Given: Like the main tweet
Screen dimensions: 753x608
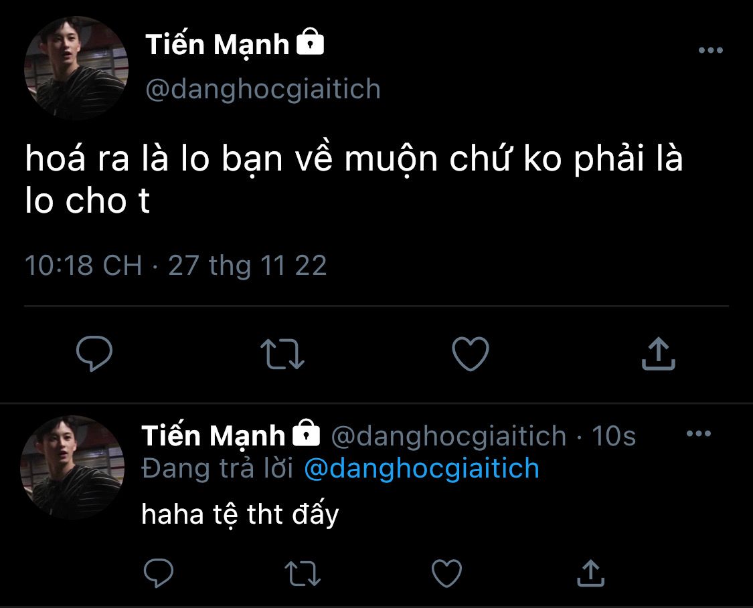Looking at the screenshot, I should pyautogui.click(x=471, y=354).
